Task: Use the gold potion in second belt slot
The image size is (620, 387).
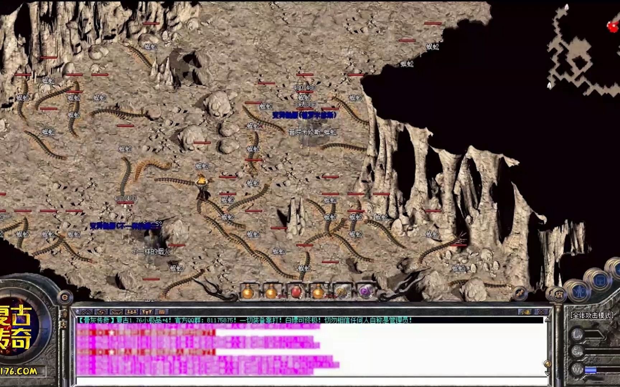Action: [271, 291]
